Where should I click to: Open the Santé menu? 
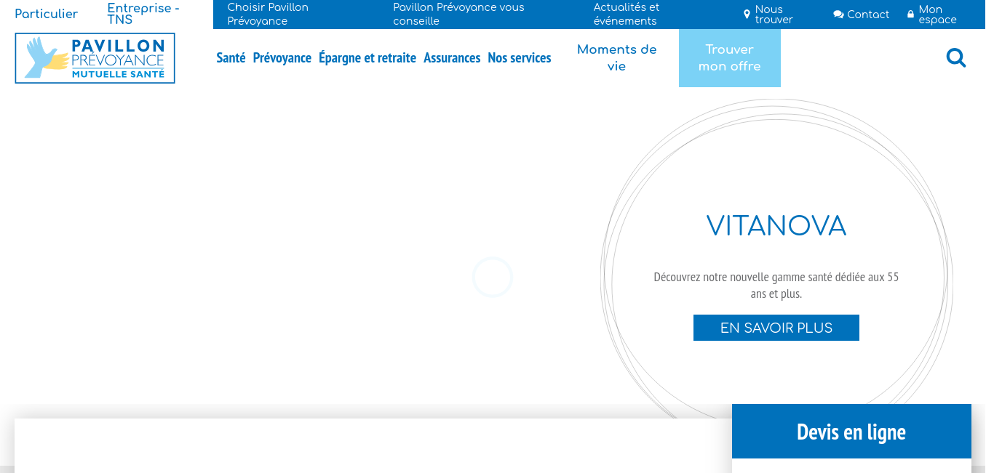point(231,58)
